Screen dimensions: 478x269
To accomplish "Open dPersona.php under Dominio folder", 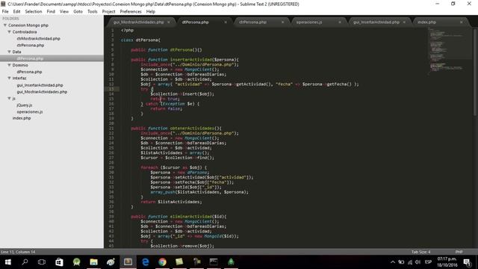I will pos(29,72).
